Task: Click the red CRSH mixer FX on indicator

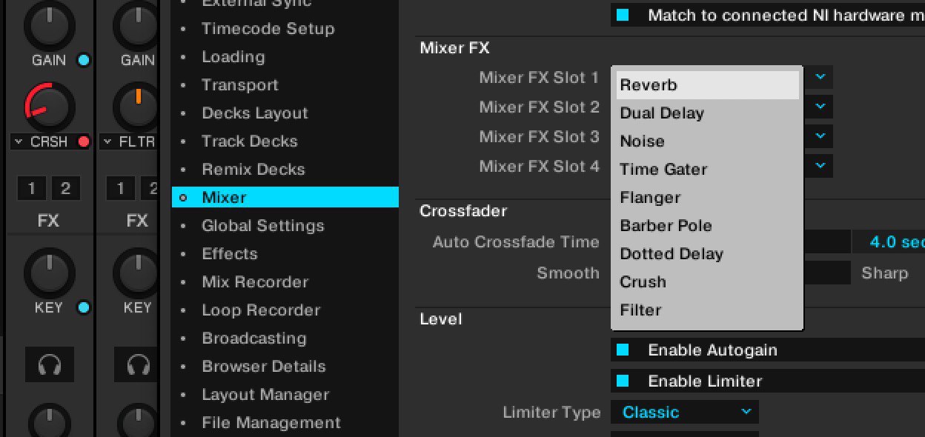Action: coord(84,141)
